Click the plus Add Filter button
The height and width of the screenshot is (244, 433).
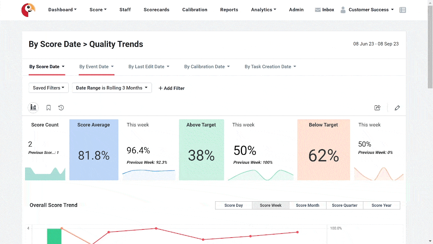pos(172,88)
